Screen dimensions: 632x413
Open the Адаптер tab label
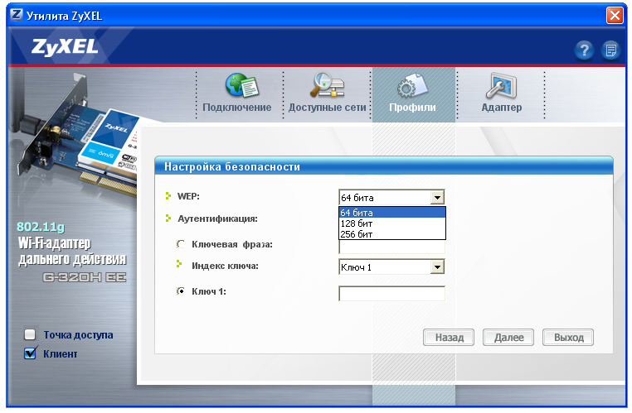click(x=502, y=108)
